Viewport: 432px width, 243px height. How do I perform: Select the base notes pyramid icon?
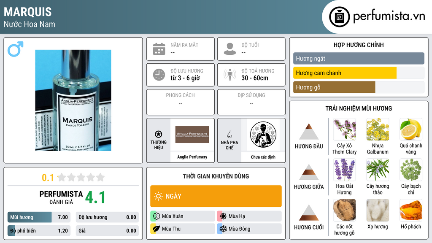coord(309,213)
